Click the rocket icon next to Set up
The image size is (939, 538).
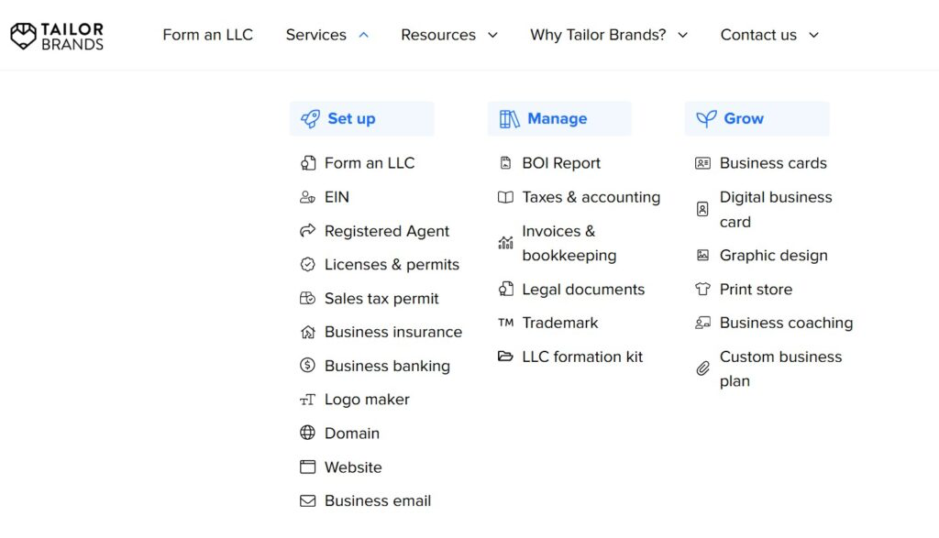pos(309,118)
